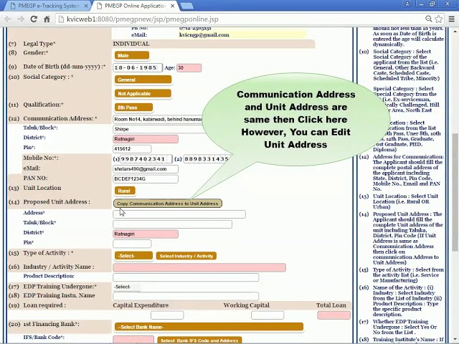Click the browser forward arrow
459x344 pixels.
[21, 19]
